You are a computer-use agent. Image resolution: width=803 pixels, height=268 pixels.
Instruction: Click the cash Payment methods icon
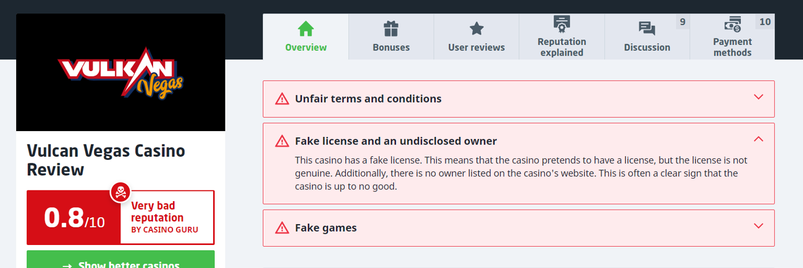click(x=732, y=24)
